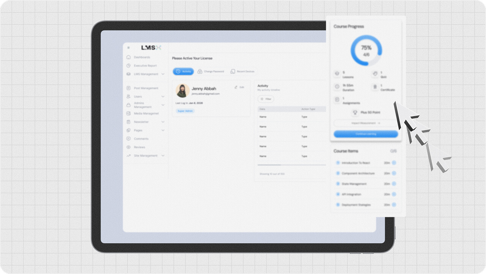Switch to the Change Password tab

click(x=211, y=71)
